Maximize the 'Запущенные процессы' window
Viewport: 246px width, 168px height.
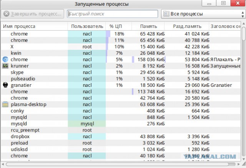(x=223, y=3)
